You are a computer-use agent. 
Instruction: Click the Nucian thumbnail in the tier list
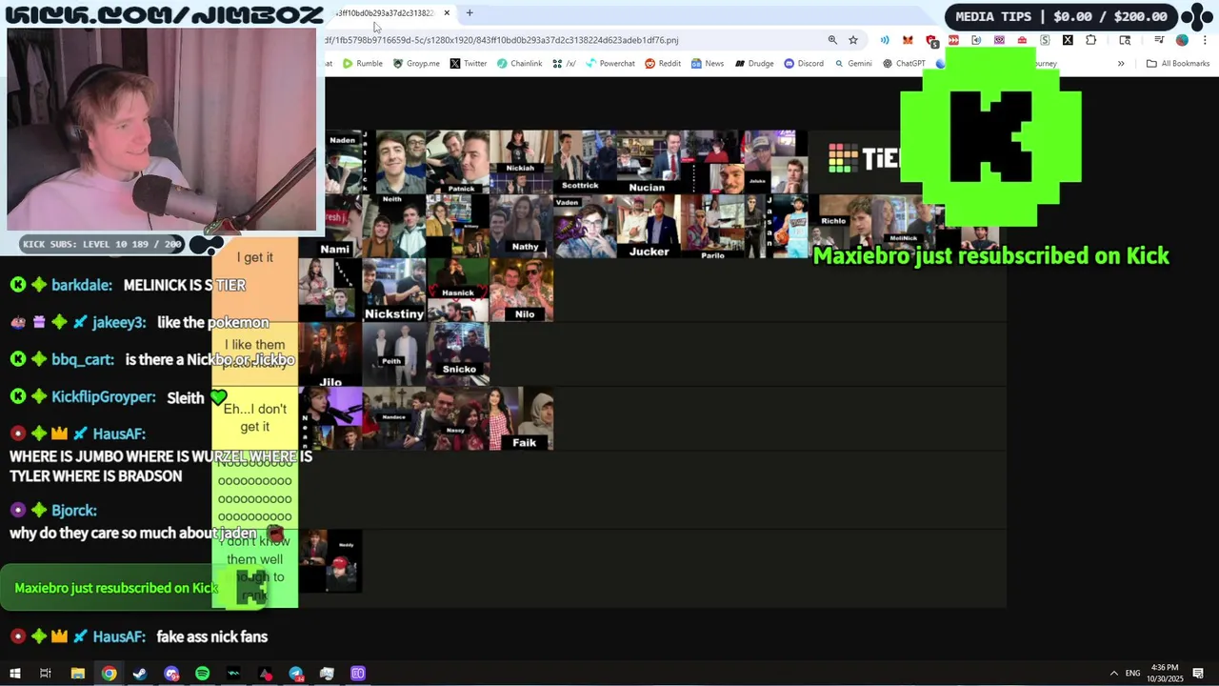pyautogui.click(x=649, y=162)
